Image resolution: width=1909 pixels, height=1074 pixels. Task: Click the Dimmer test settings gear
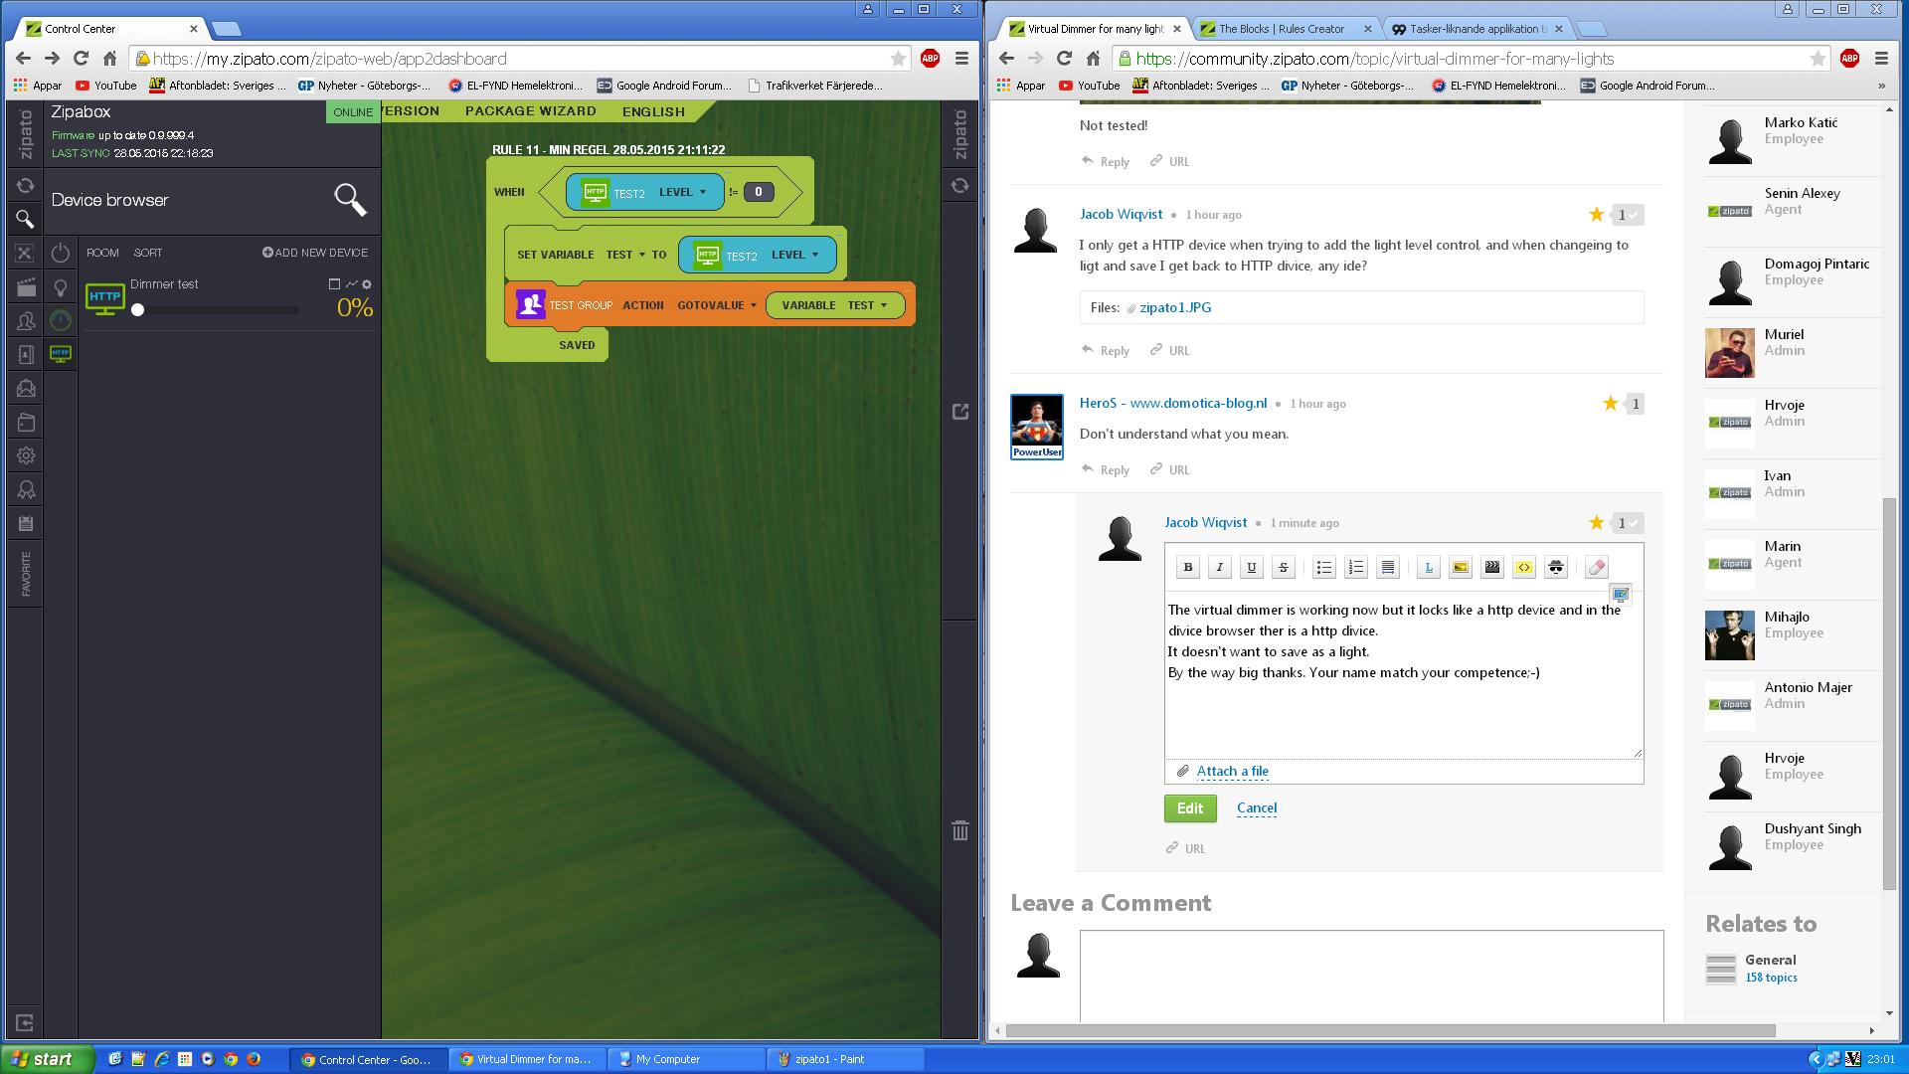(x=367, y=284)
